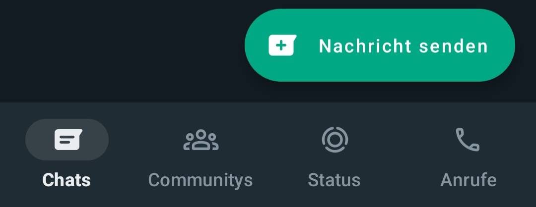Select the Chats speech bubble icon

click(x=68, y=140)
